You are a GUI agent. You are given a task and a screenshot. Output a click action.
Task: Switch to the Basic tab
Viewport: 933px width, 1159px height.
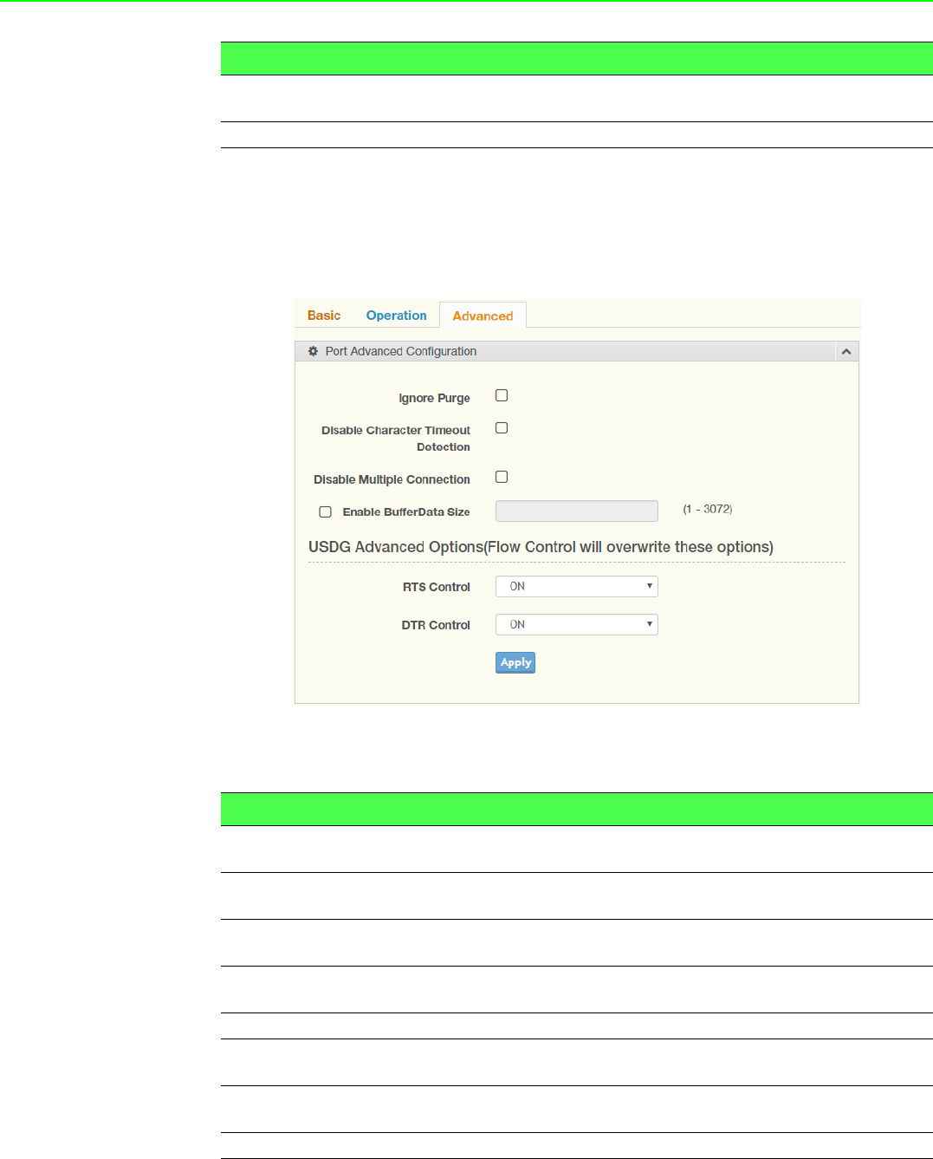[x=324, y=316]
